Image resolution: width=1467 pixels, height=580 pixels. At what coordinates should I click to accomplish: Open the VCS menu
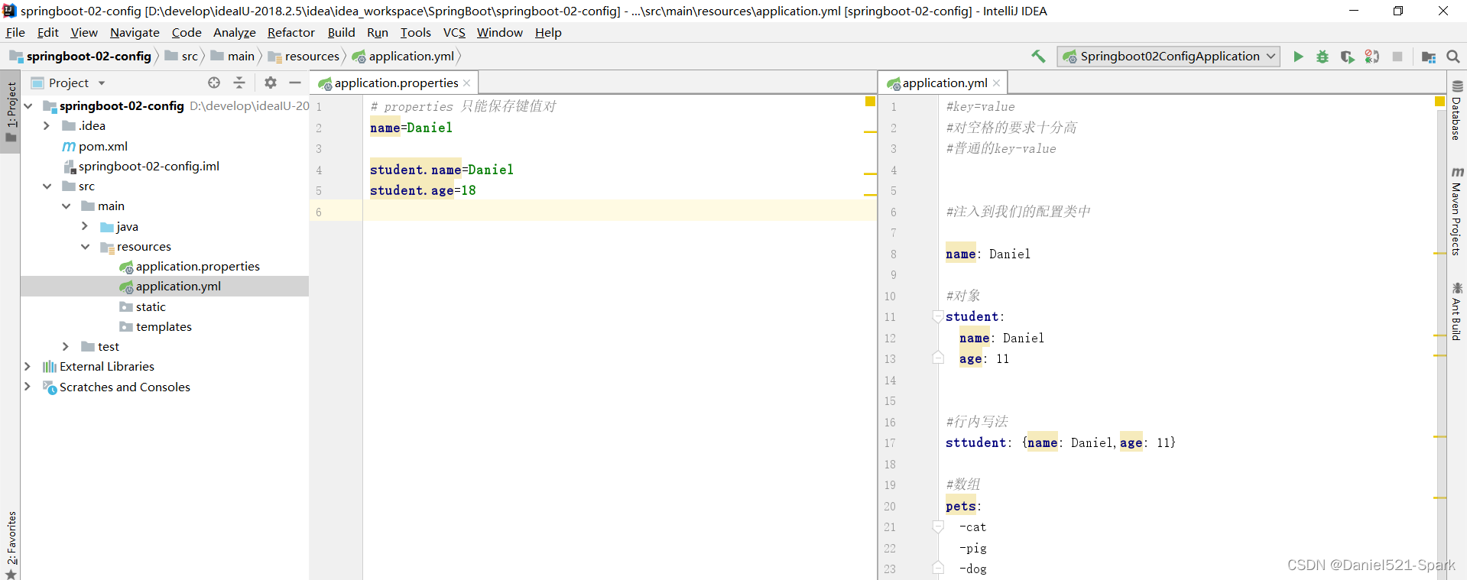tap(454, 32)
